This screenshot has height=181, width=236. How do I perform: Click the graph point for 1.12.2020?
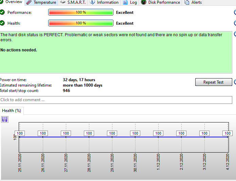(x=158, y=137)
